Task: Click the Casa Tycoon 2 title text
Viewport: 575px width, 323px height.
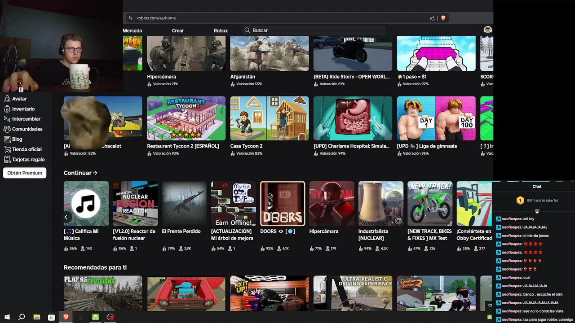Action: [x=246, y=146]
